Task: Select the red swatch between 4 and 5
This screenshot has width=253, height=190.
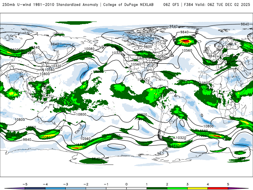Action: coord(218,188)
